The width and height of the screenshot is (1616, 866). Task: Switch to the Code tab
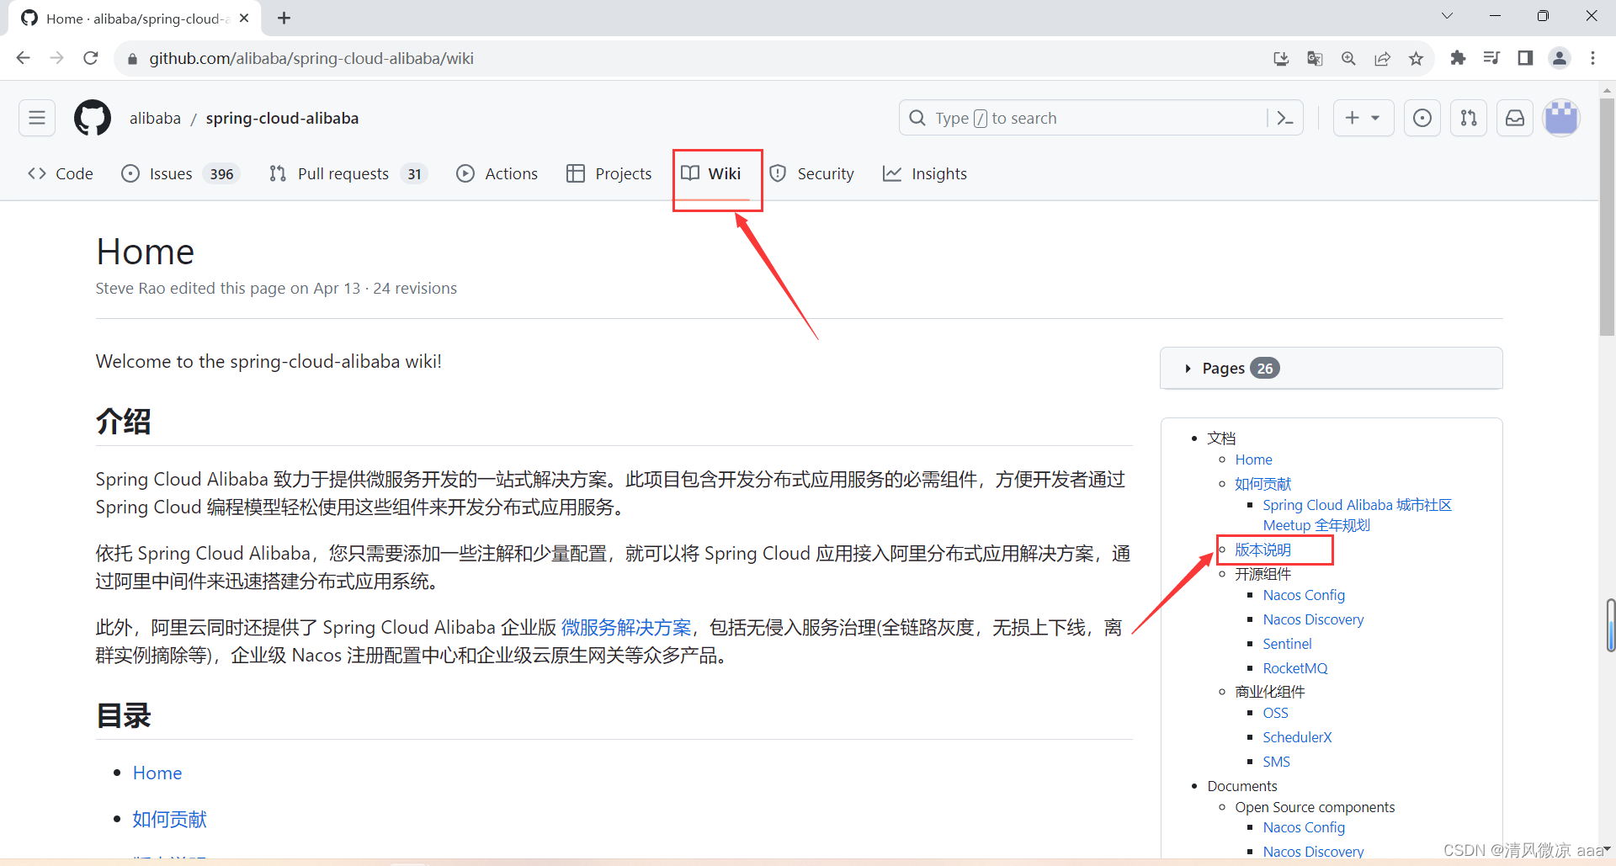(61, 173)
